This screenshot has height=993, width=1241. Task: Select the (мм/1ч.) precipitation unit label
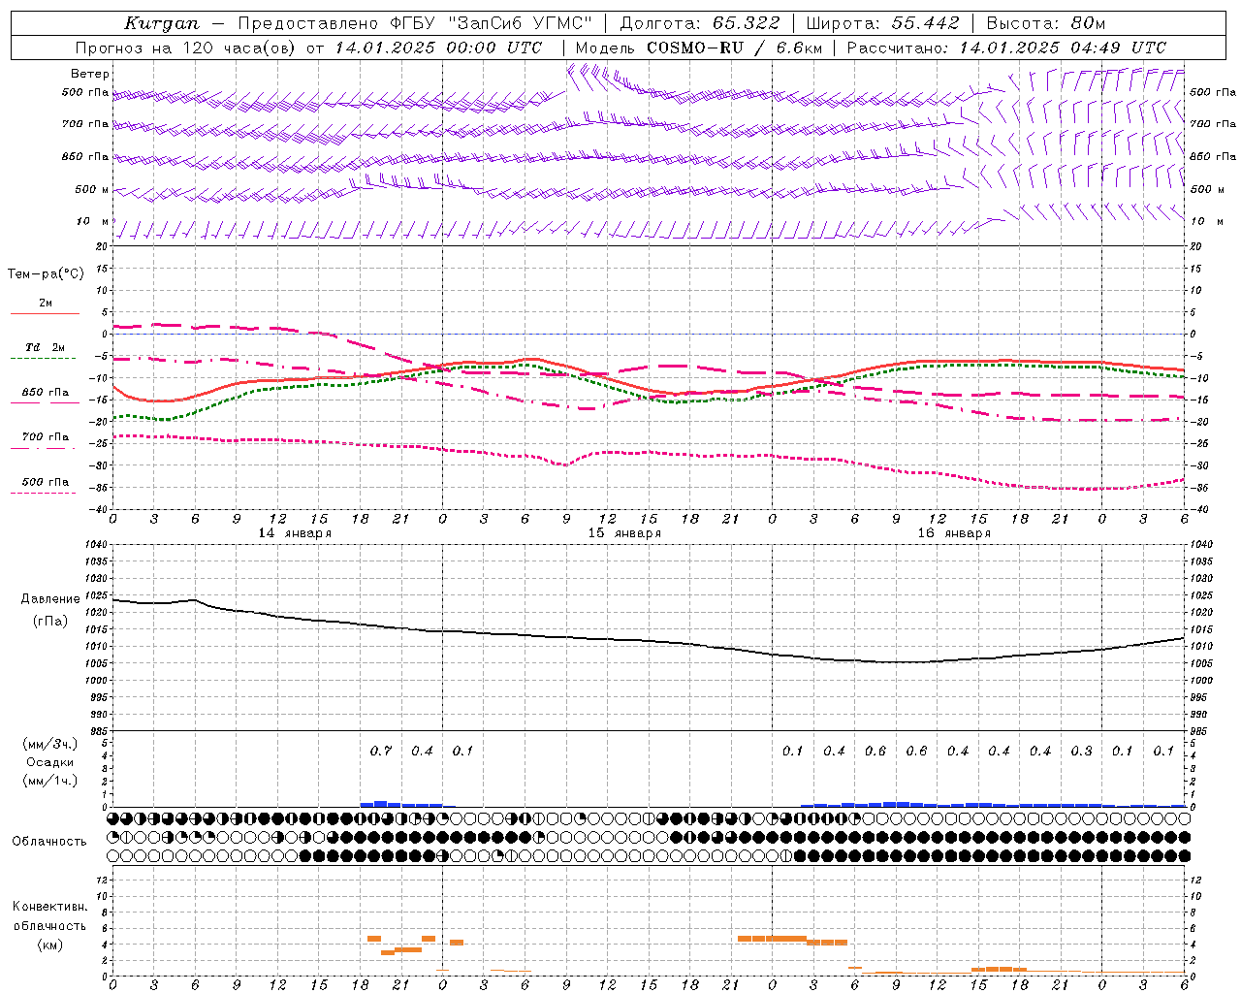[50, 781]
